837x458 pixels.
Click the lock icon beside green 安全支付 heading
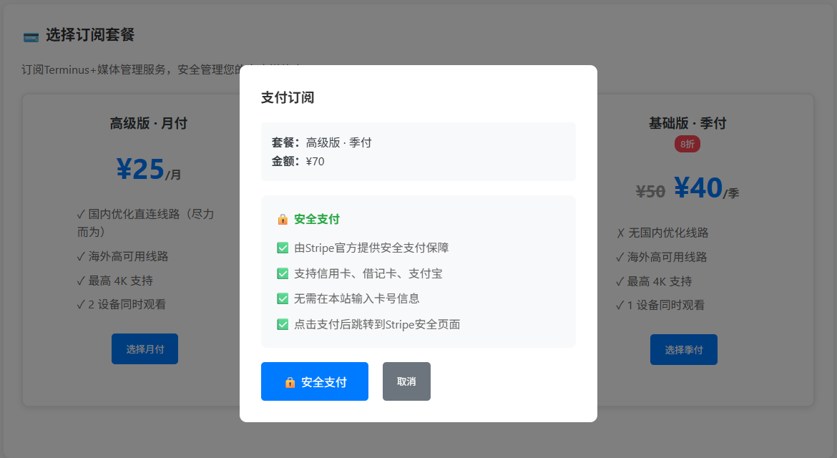[283, 220]
